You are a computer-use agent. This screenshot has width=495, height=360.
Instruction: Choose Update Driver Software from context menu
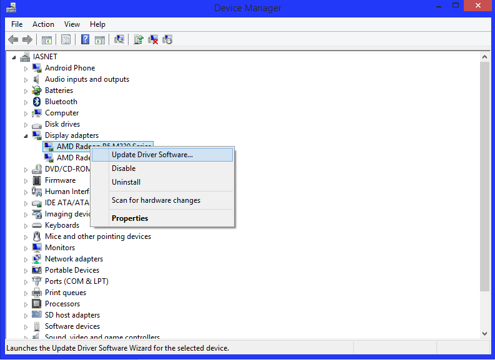pos(152,155)
